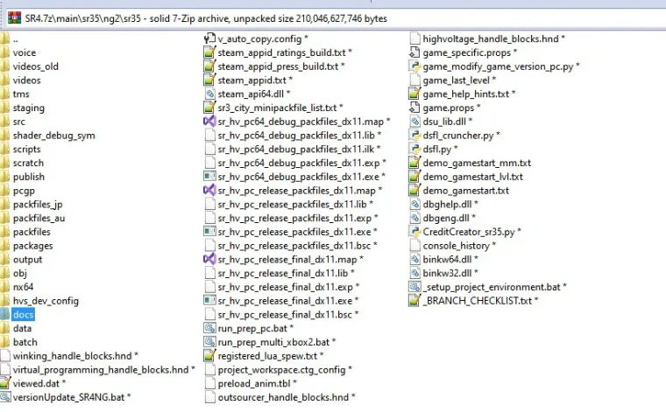Viewport: 666px width, 412px height.
Task: Select the console_history file
Action: click(x=456, y=246)
